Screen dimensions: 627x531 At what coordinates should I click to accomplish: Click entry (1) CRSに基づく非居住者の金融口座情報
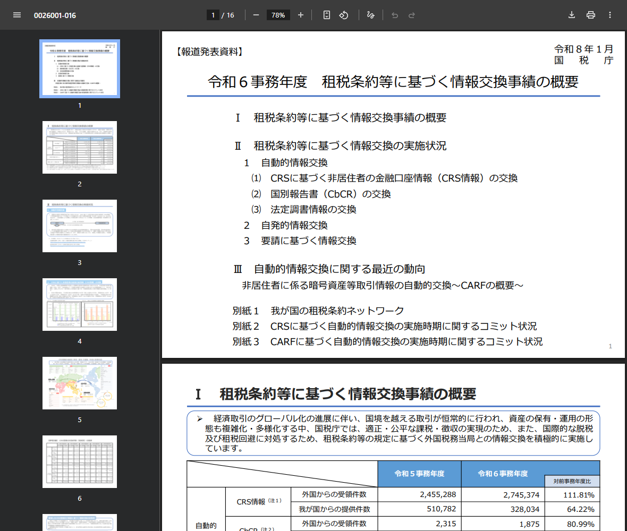pyautogui.click(x=384, y=178)
